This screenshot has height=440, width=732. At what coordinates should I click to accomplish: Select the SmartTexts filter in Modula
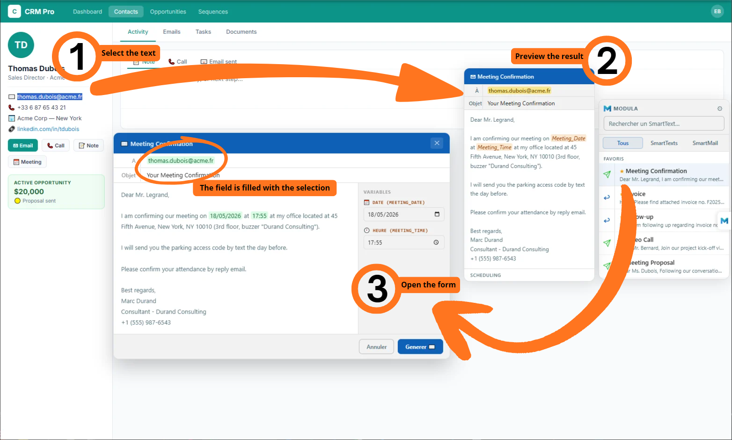tap(664, 143)
